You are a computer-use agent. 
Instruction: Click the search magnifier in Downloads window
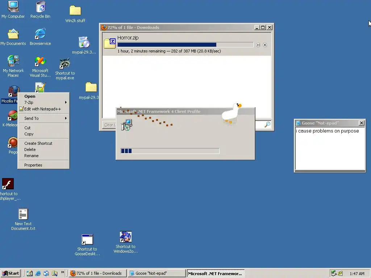pyautogui.click(x=267, y=125)
